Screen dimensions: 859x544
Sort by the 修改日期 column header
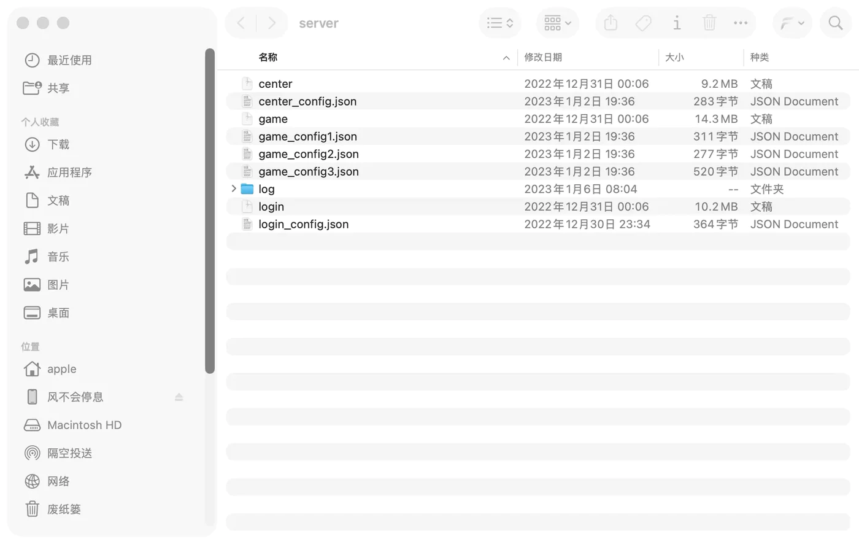coord(543,57)
